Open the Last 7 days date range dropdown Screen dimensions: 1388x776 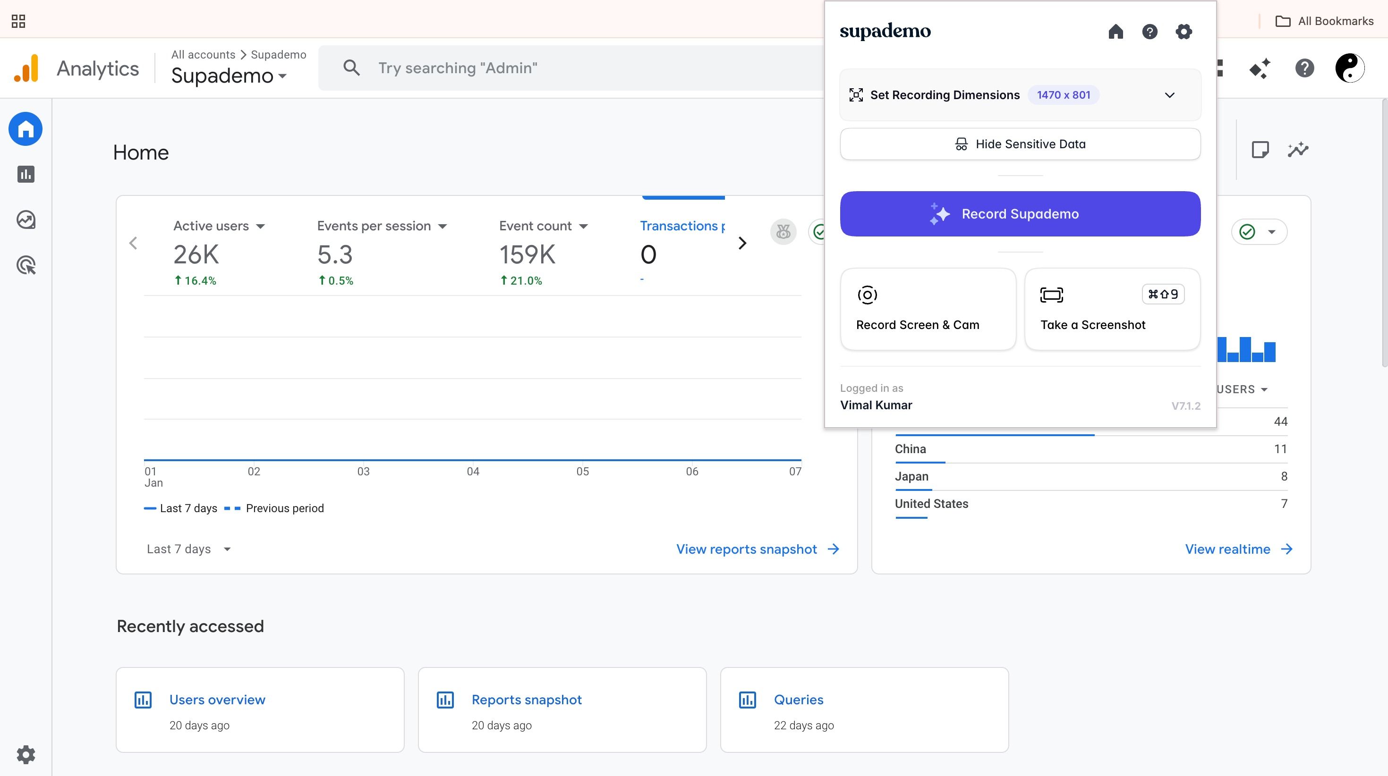[x=188, y=549]
